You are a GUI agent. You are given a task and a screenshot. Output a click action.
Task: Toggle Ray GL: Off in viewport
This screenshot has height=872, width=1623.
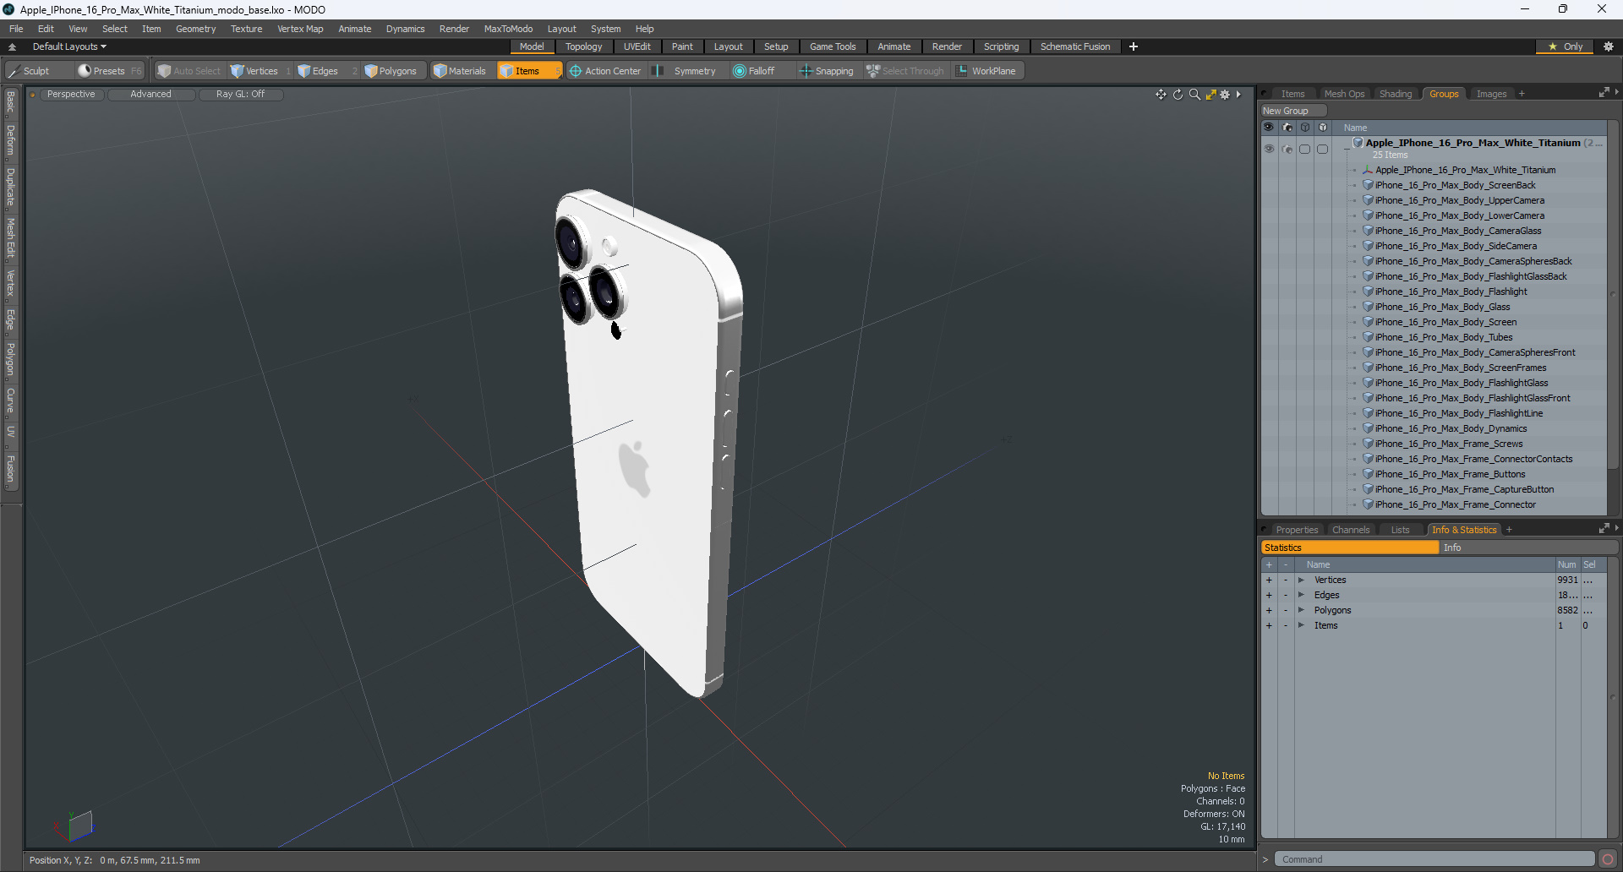click(240, 95)
